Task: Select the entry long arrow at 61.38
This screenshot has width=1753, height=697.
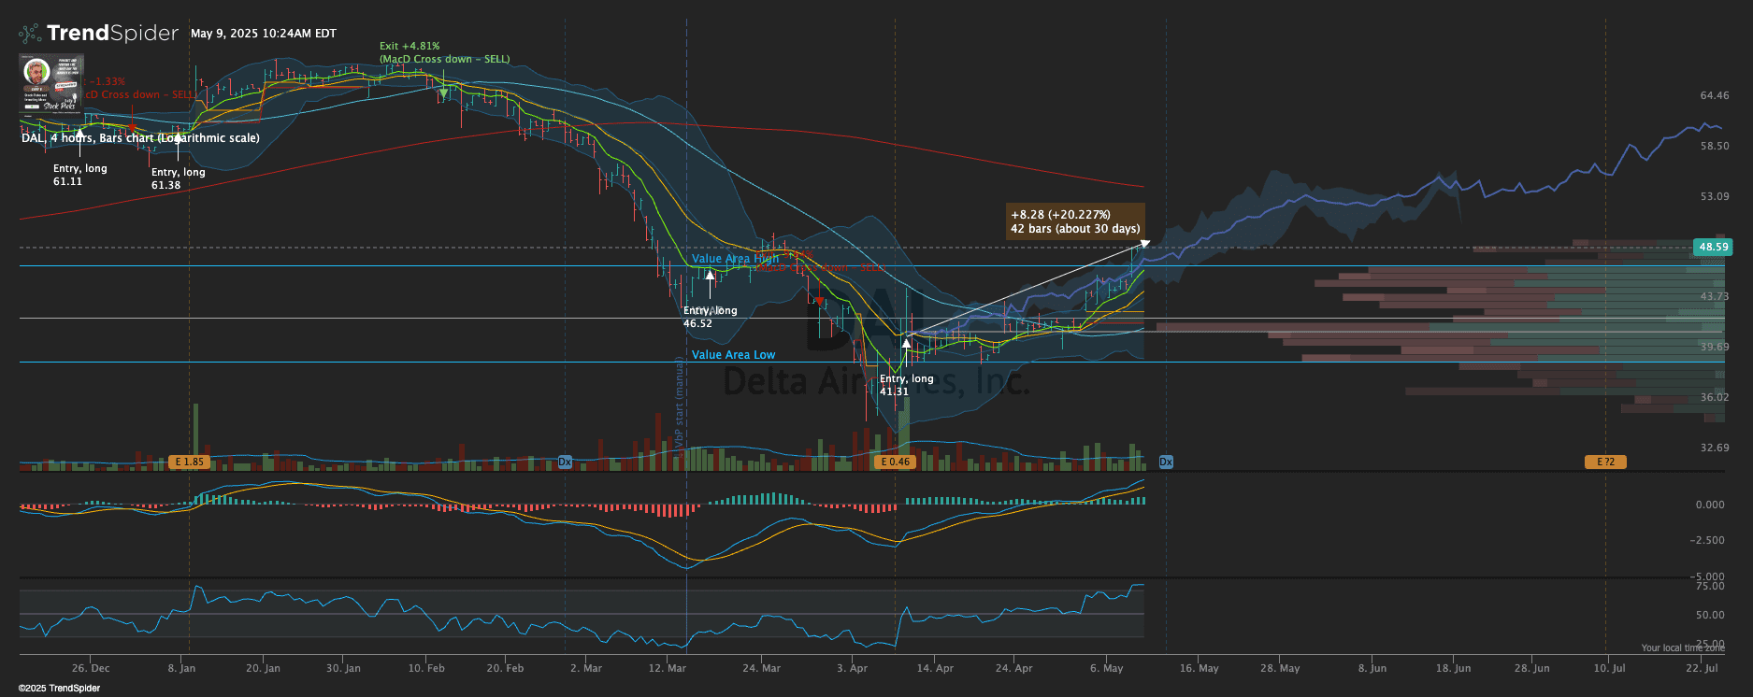Action: [x=178, y=140]
